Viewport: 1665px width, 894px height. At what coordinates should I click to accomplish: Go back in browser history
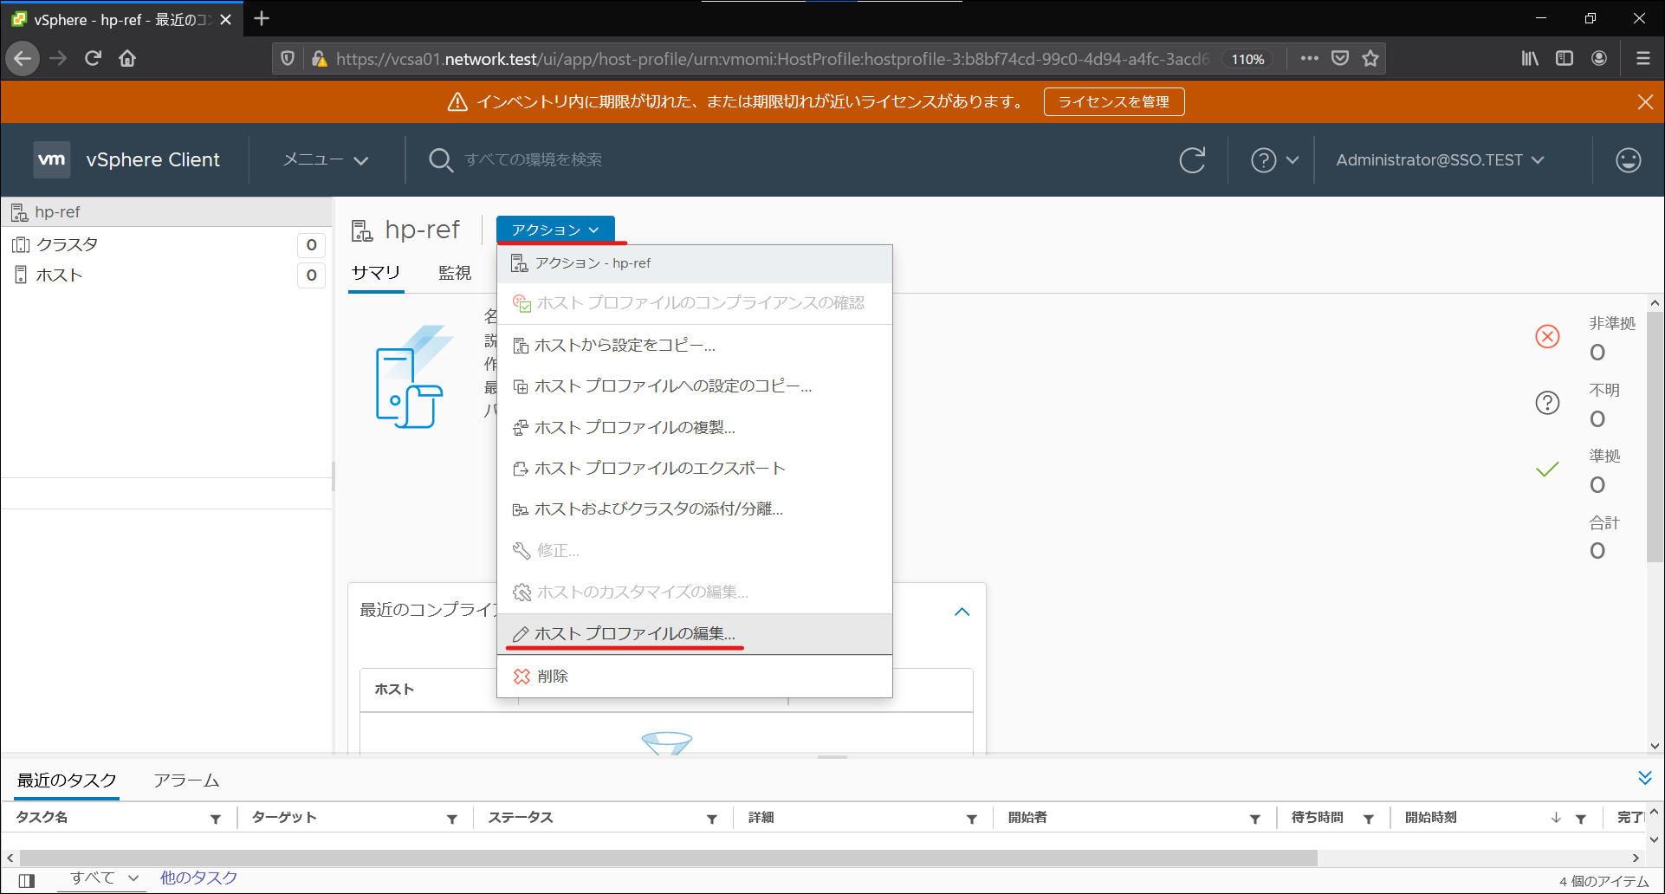click(23, 58)
